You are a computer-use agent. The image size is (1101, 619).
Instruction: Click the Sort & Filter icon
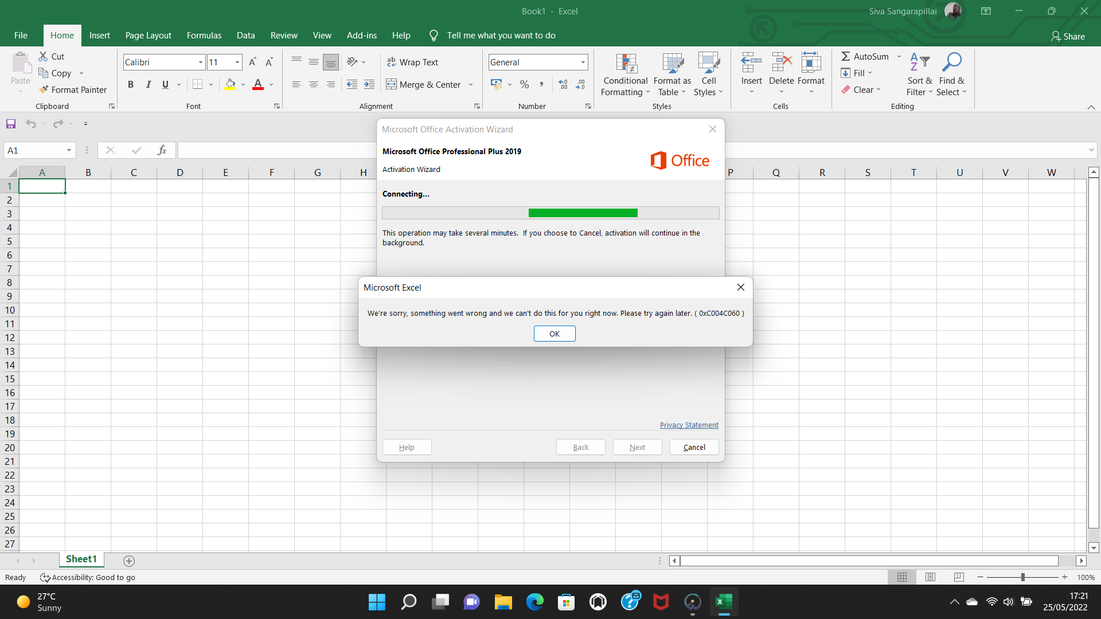(x=919, y=63)
